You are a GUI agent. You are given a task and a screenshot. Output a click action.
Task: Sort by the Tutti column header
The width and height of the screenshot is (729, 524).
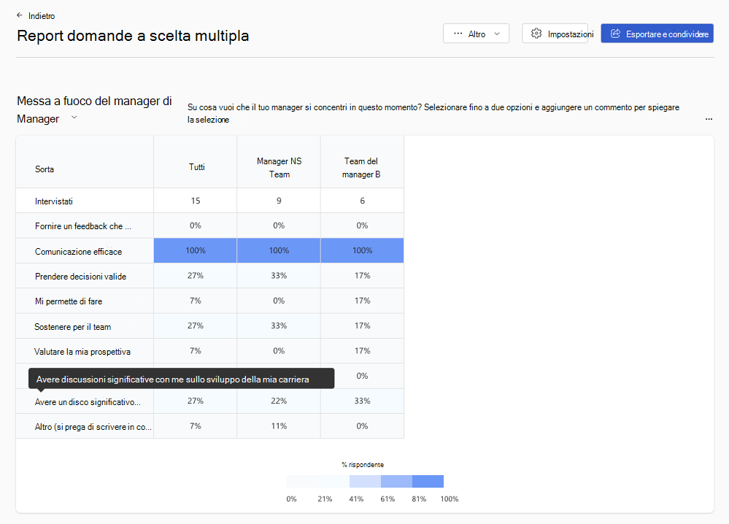196,167
